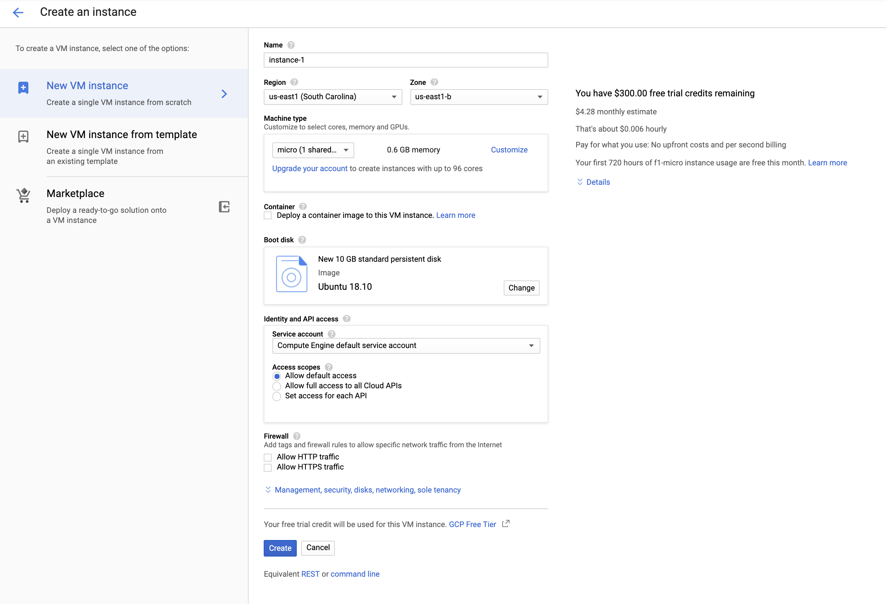The image size is (886, 604).
Task: Open help icon next to Service account
Action: click(x=331, y=334)
